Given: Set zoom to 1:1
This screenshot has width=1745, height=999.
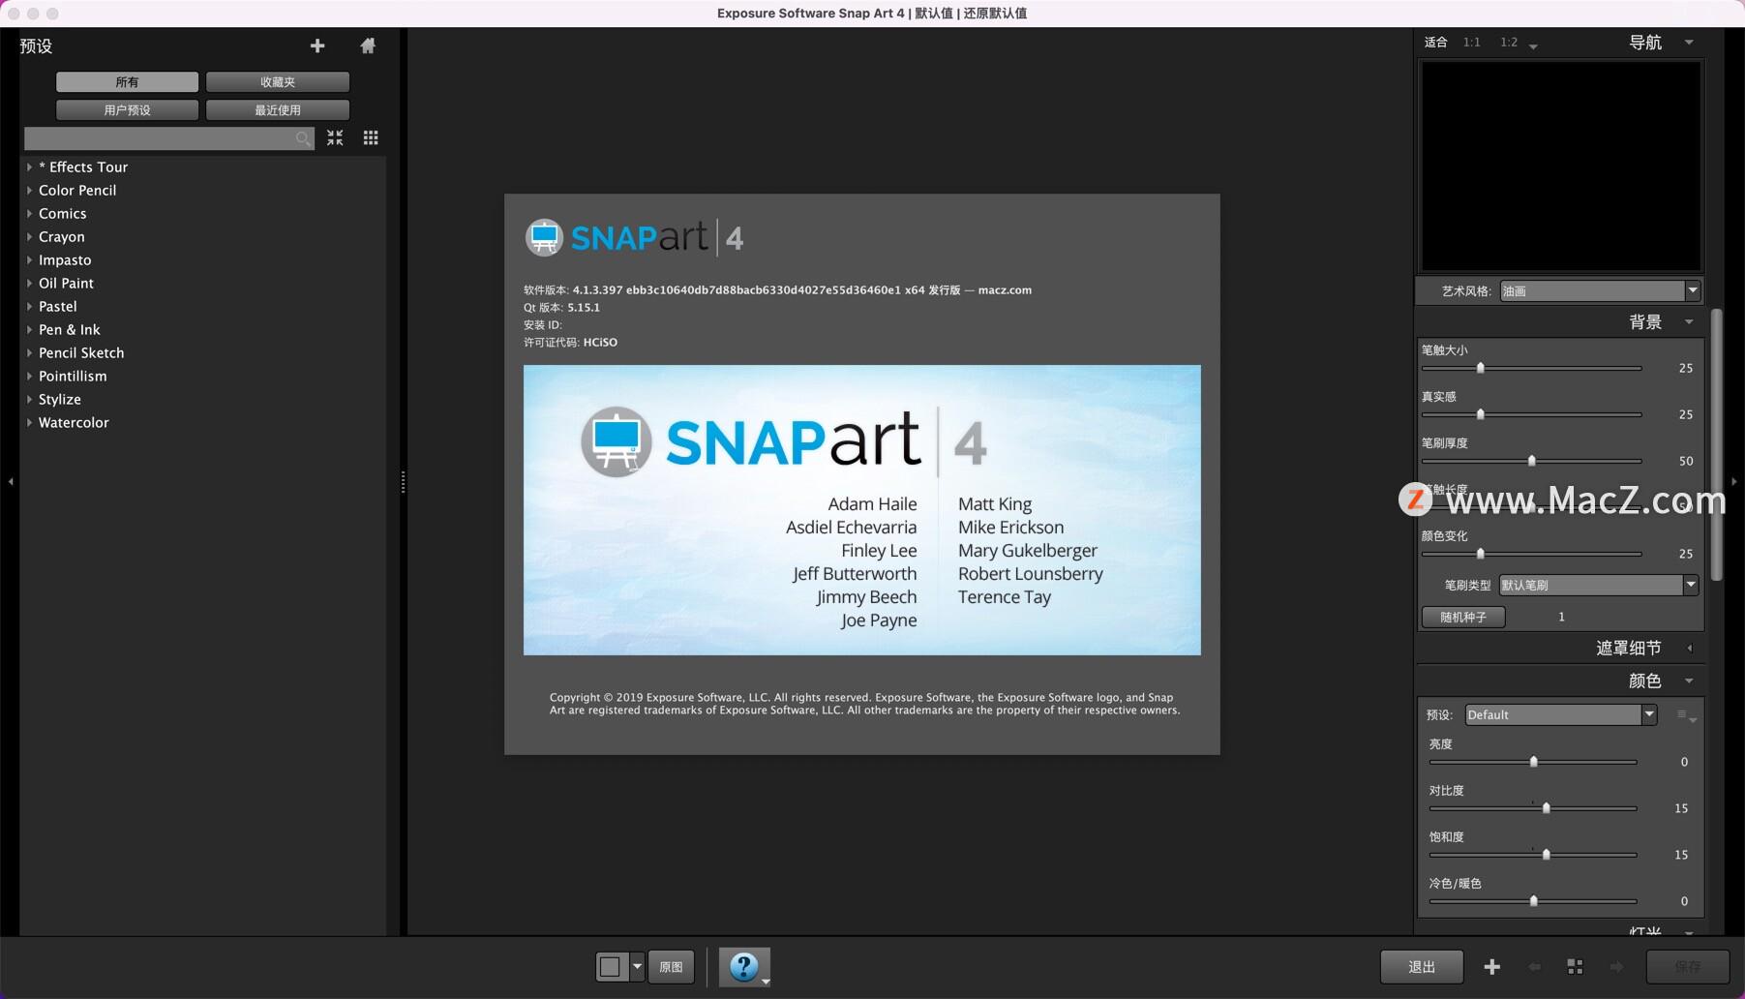Looking at the screenshot, I should (x=1472, y=43).
